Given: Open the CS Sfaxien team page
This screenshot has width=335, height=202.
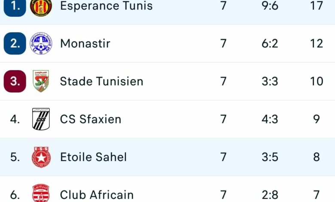Looking at the screenshot, I should coord(91,119).
